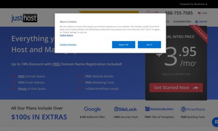Click the checkmark beside FREE Email Address
This screenshot has width=218, height=131.
[13, 82]
